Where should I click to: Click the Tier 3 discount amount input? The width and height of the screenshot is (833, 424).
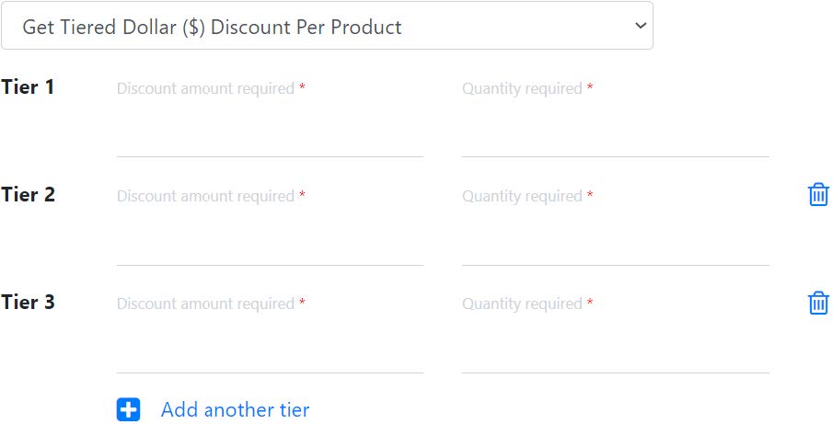(270, 350)
